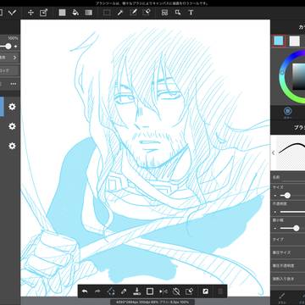Redo the undone stroke
The image size is (305, 305).
click(x=97, y=291)
